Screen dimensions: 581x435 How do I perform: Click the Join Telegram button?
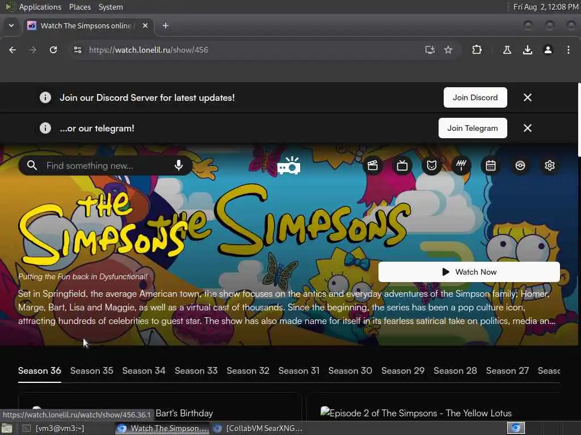click(473, 128)
